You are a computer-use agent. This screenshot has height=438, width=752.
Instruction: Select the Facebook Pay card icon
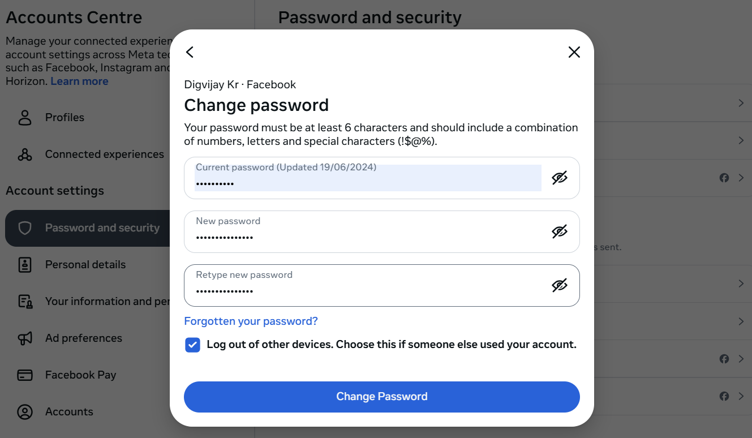pos(24,375)
